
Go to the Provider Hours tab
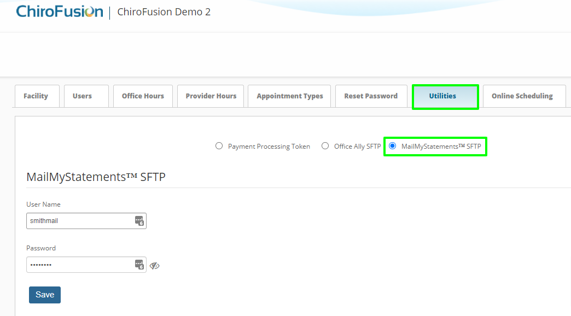[x=211, y=96]
